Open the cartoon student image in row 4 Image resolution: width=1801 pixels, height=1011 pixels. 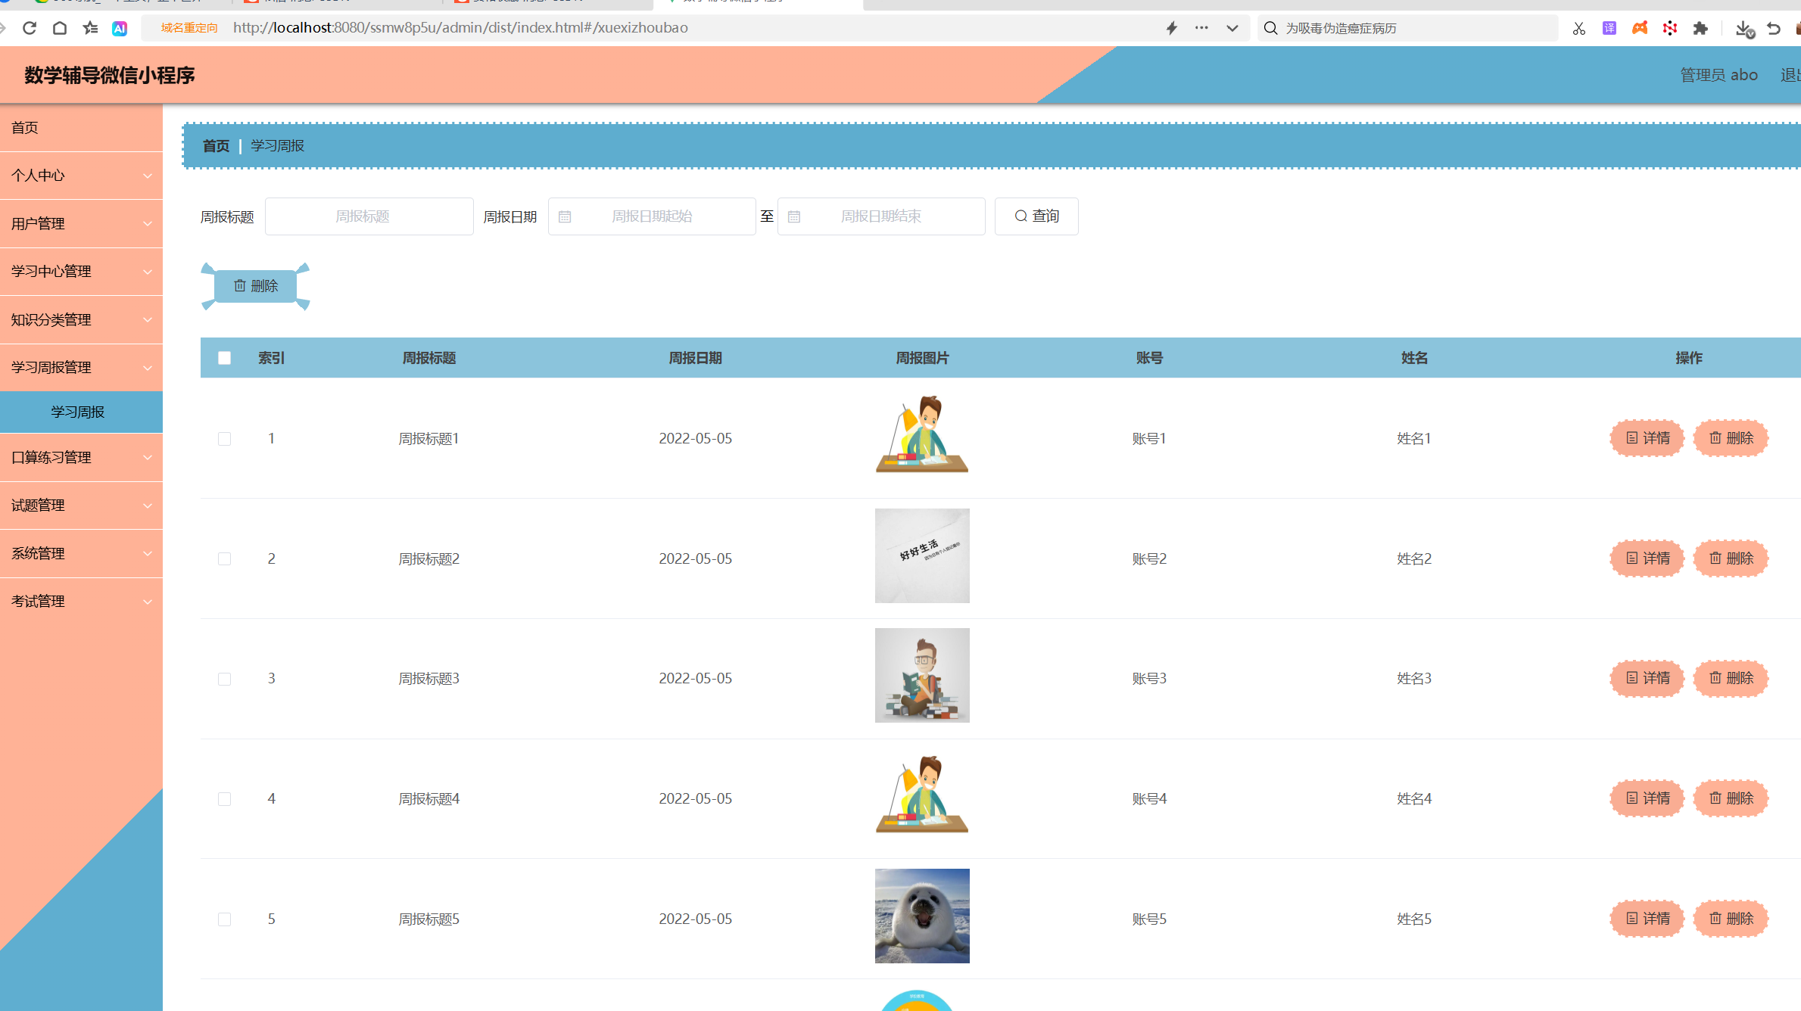[x=922, y=795]
